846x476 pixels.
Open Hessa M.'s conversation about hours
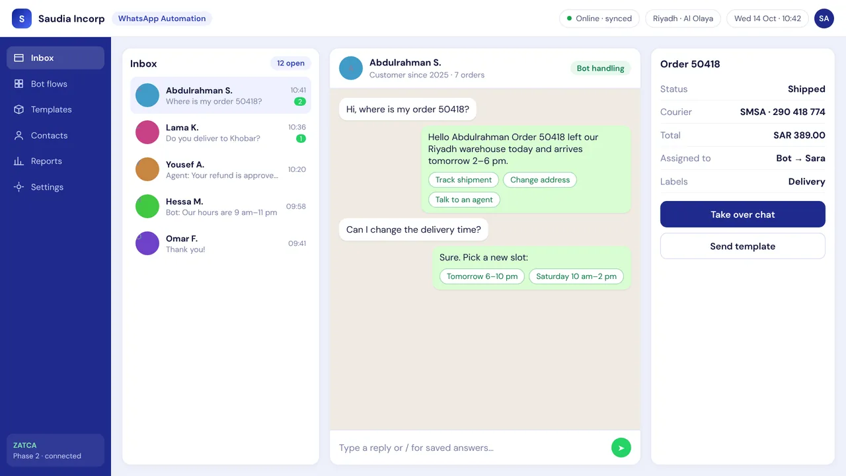[x=221, y=206]
